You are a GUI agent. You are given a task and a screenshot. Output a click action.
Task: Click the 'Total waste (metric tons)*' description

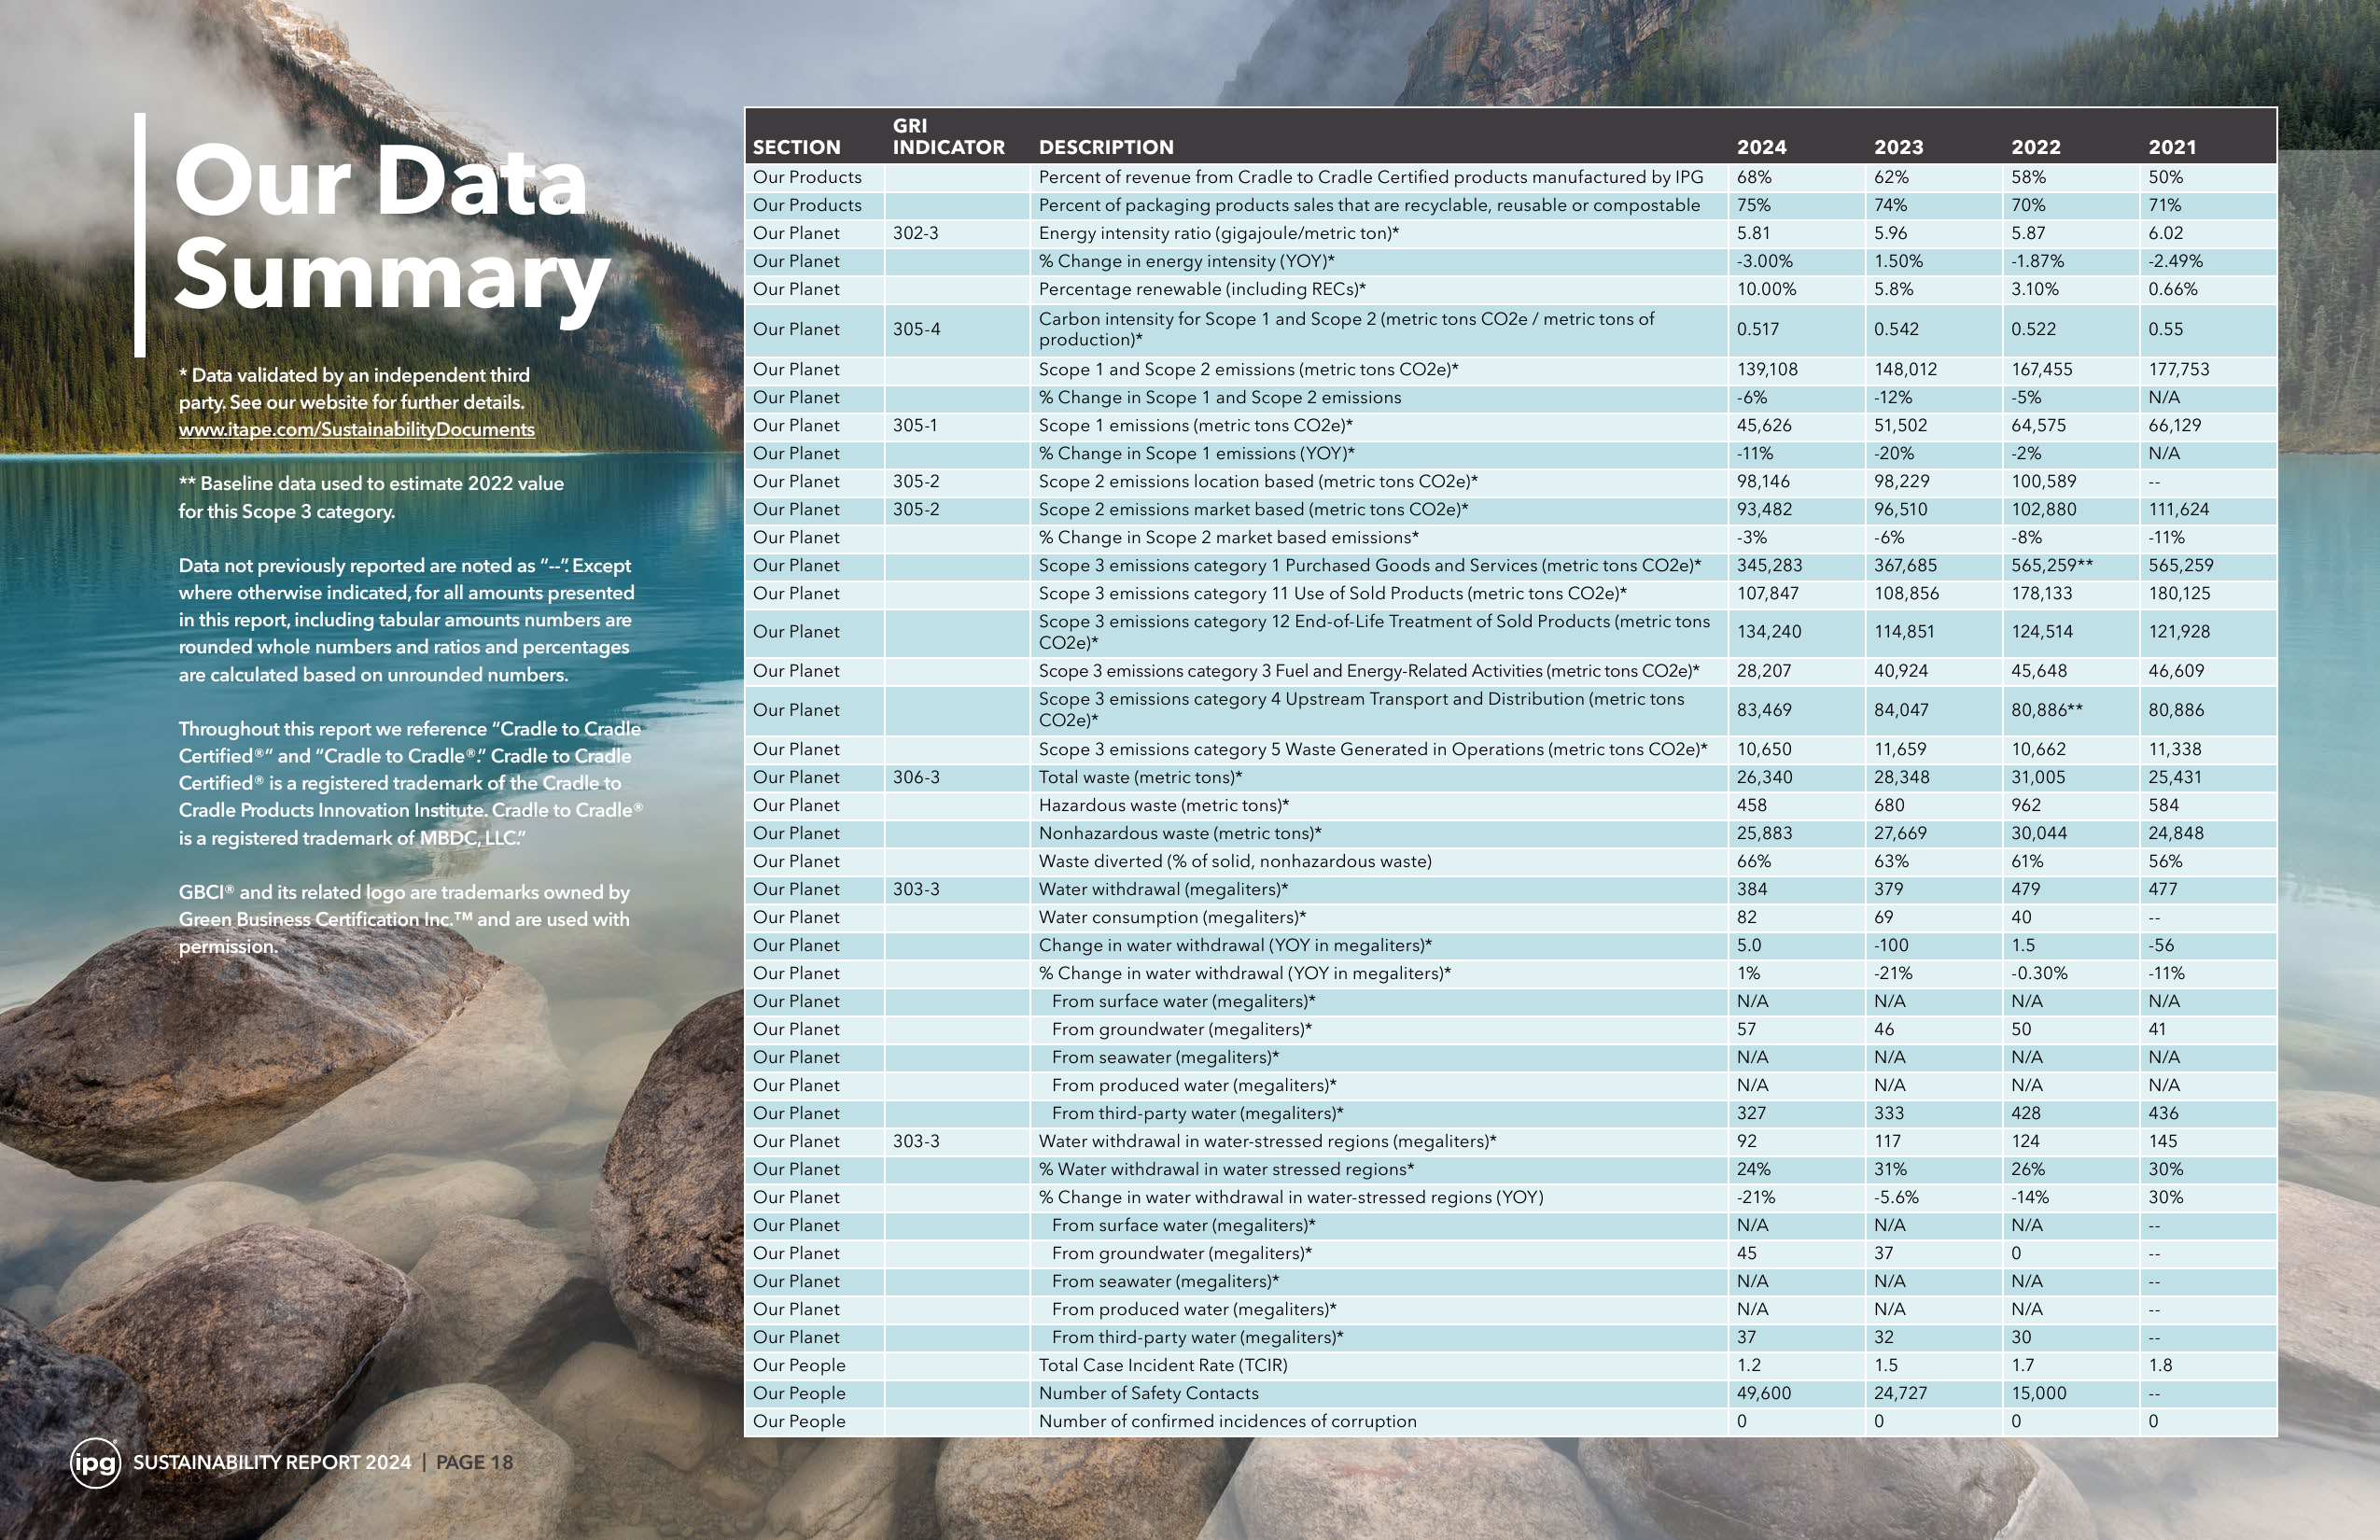(1140, 777)
